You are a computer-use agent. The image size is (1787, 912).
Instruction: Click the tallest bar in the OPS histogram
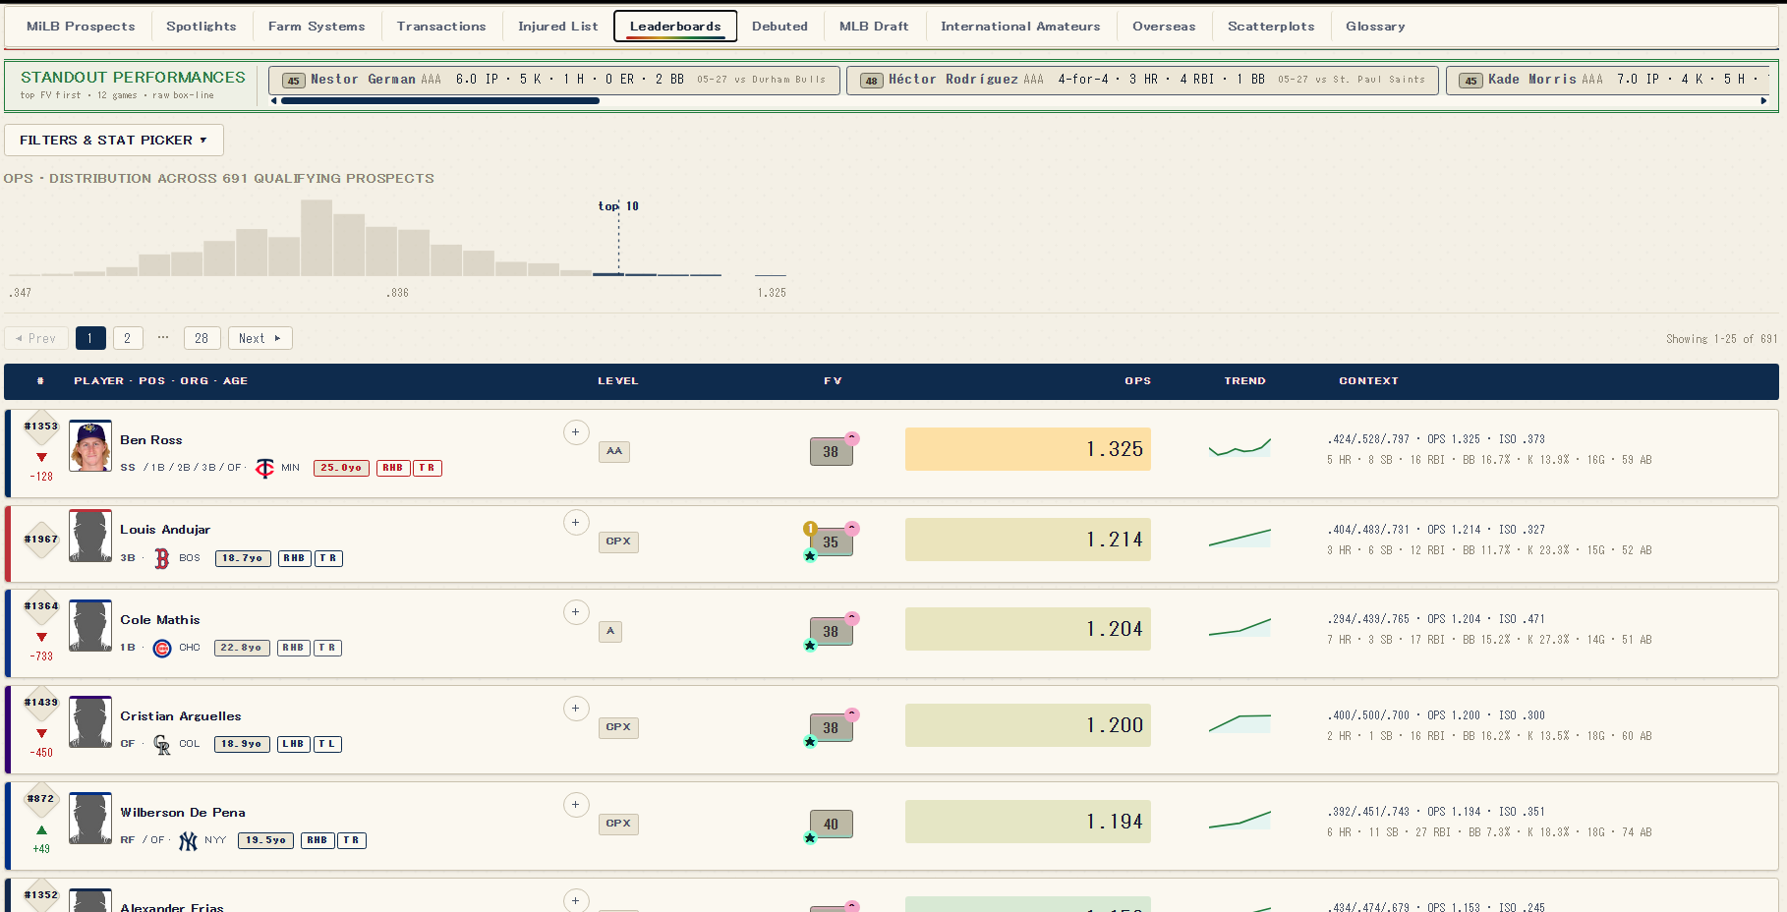click(x=317, y=238)
